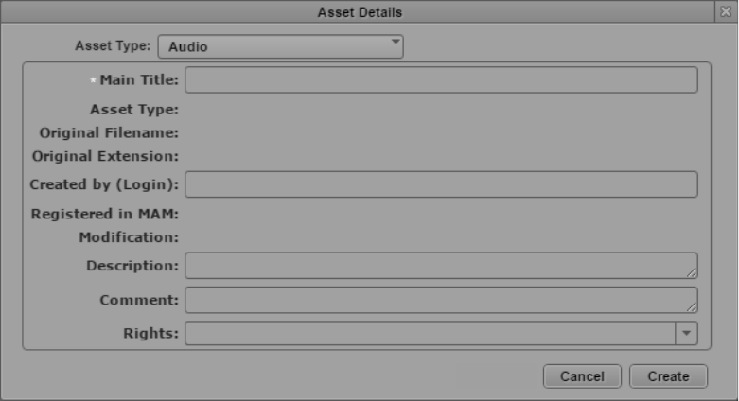Viewport: 739px width, 401px height.
Task: Close the Asset Details dialog with X
Action: [x=726, y=12]
